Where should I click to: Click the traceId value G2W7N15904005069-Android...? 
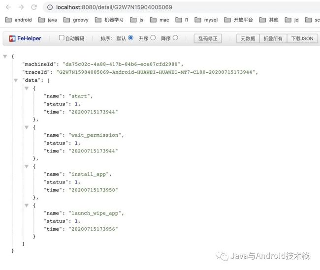point(156,72)
